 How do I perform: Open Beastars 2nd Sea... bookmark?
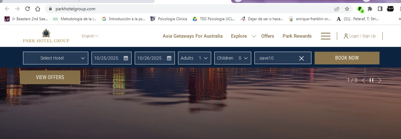tap(26, 19)
